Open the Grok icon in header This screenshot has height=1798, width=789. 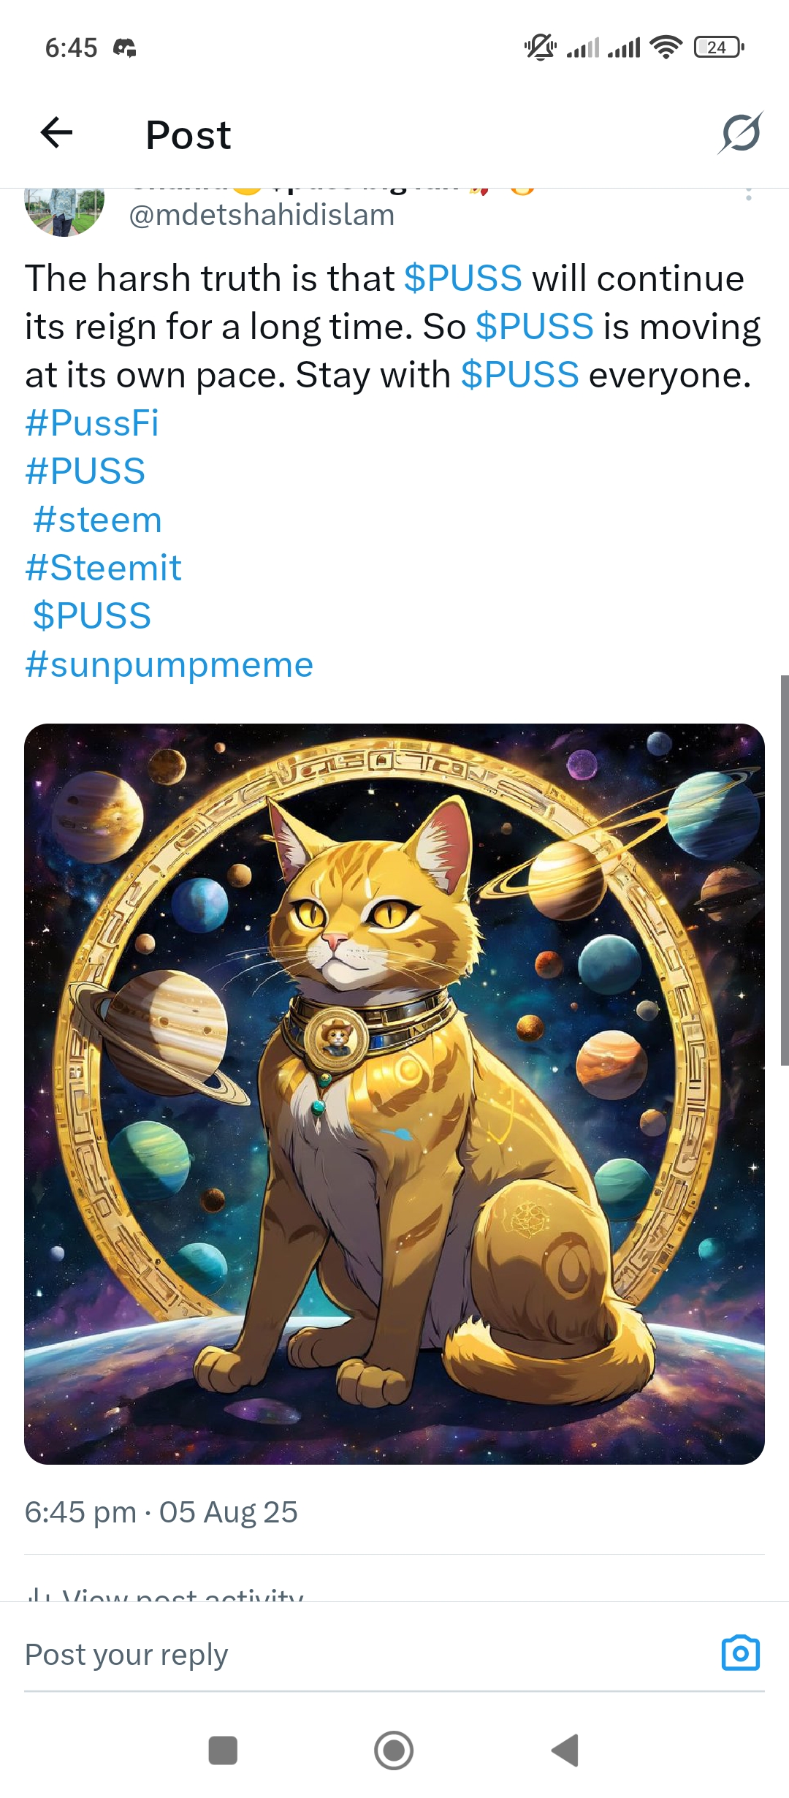click(741, 133)
